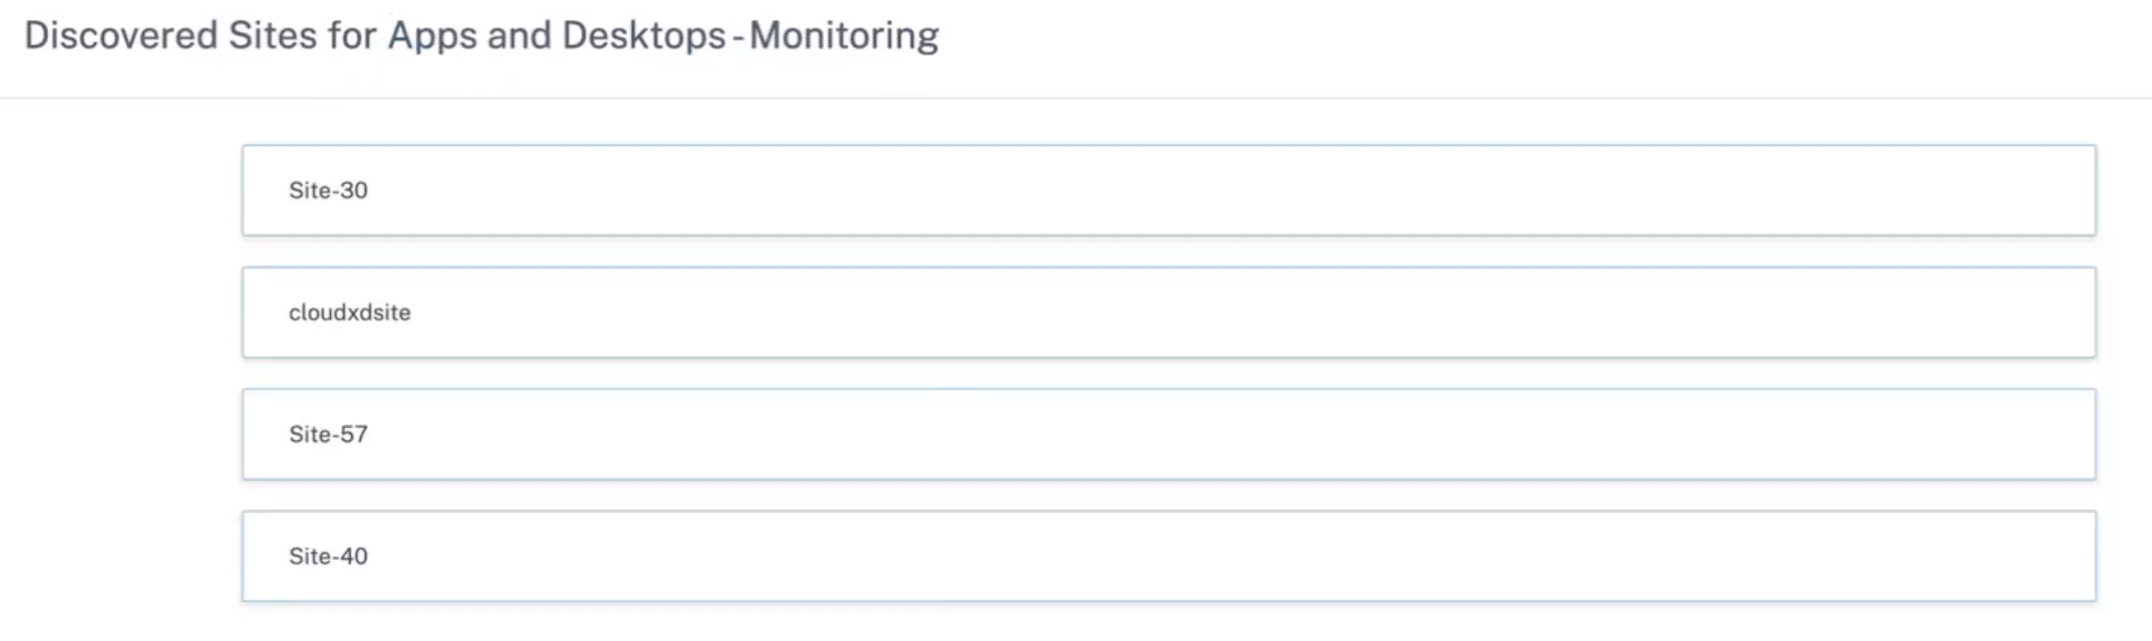The width and height of the screenshot is (2152, 641).
Task: Click the "Site-40" text label
Action: (x=328, y=556)
